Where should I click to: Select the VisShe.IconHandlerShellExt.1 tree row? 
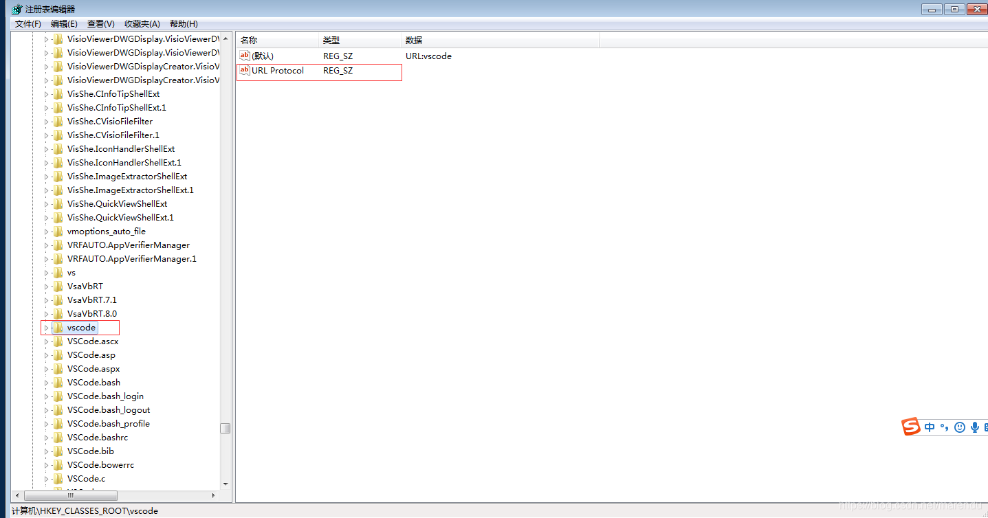(x=124, y=163)
